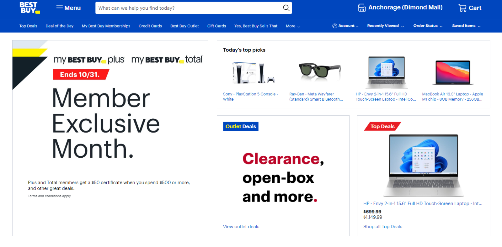Open the shopping Cart
The width and height of the screenshot is (502, 247).
(x=470, y=8)
